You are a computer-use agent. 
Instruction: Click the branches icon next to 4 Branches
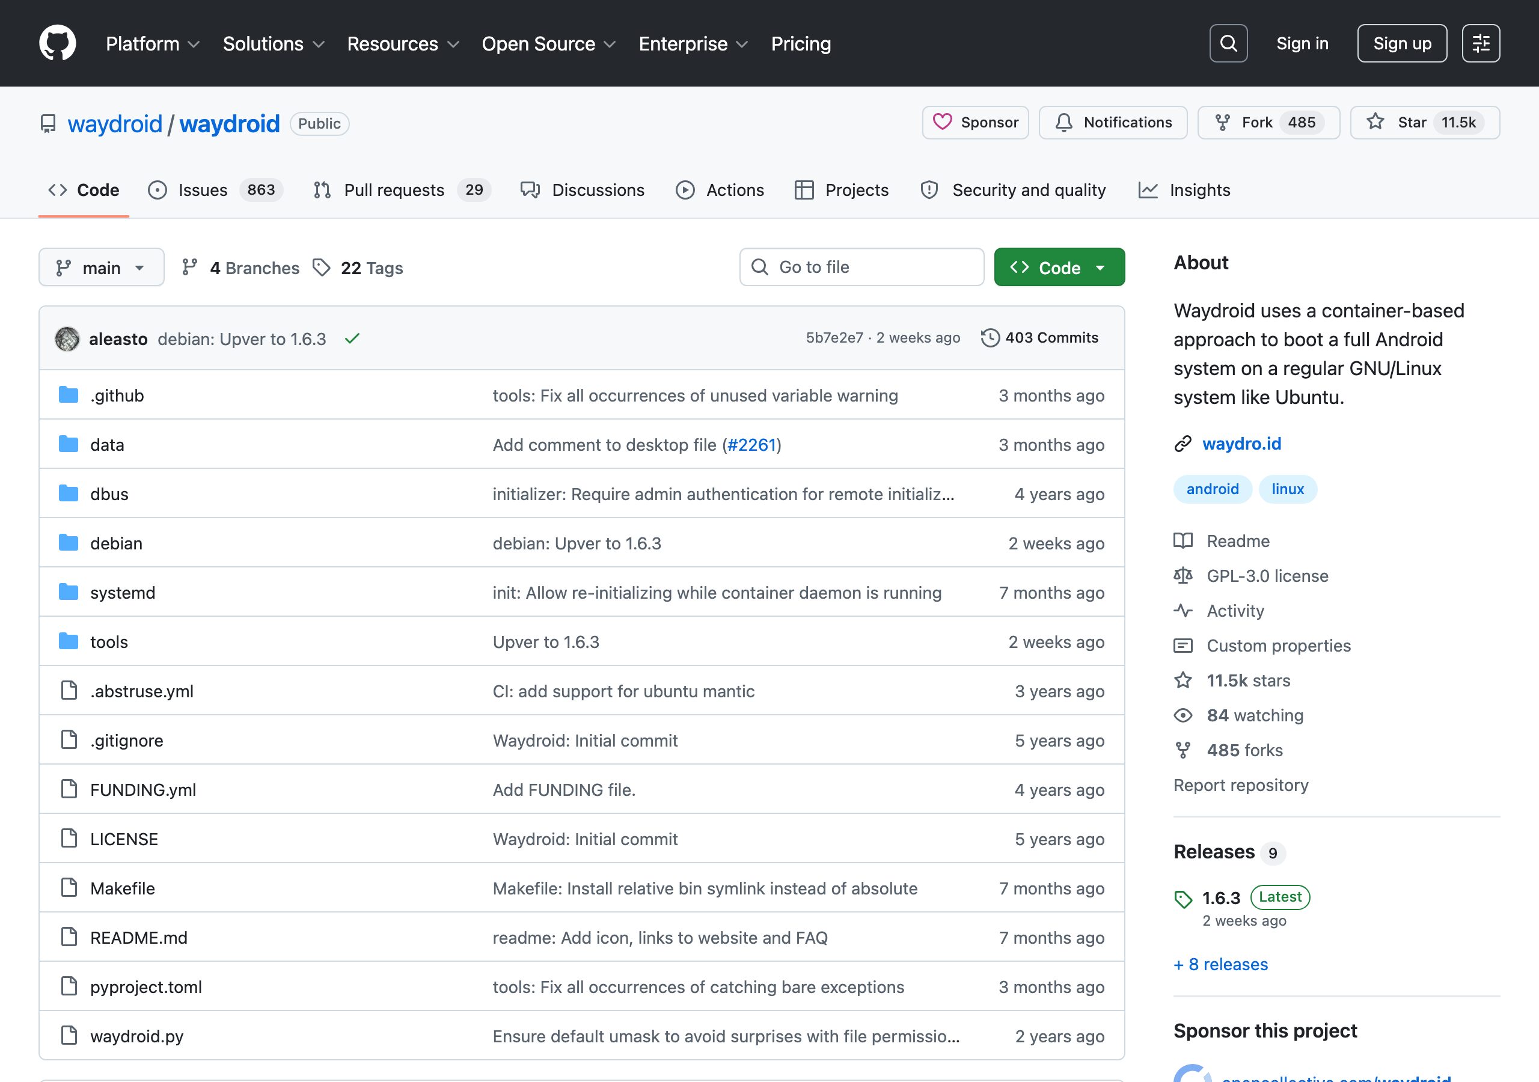[190, 267]
